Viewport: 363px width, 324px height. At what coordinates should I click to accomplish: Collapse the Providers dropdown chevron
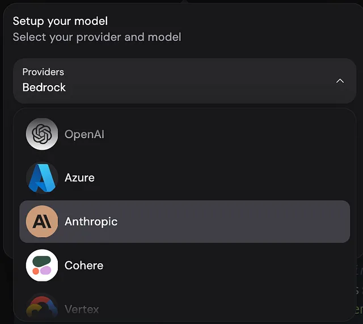(x=340, y=81)
